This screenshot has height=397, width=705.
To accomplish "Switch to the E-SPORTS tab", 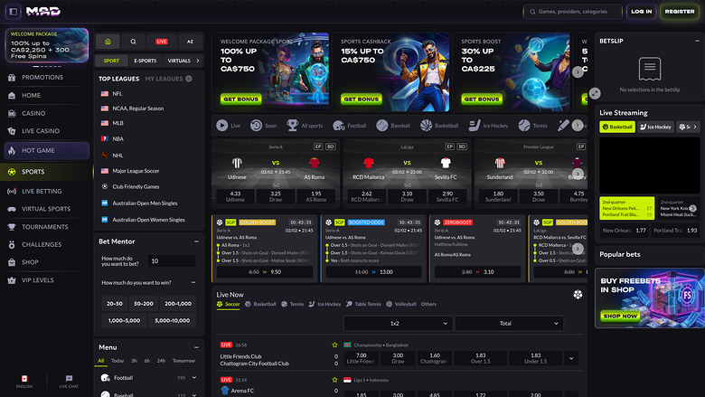I will coord(146,61).
